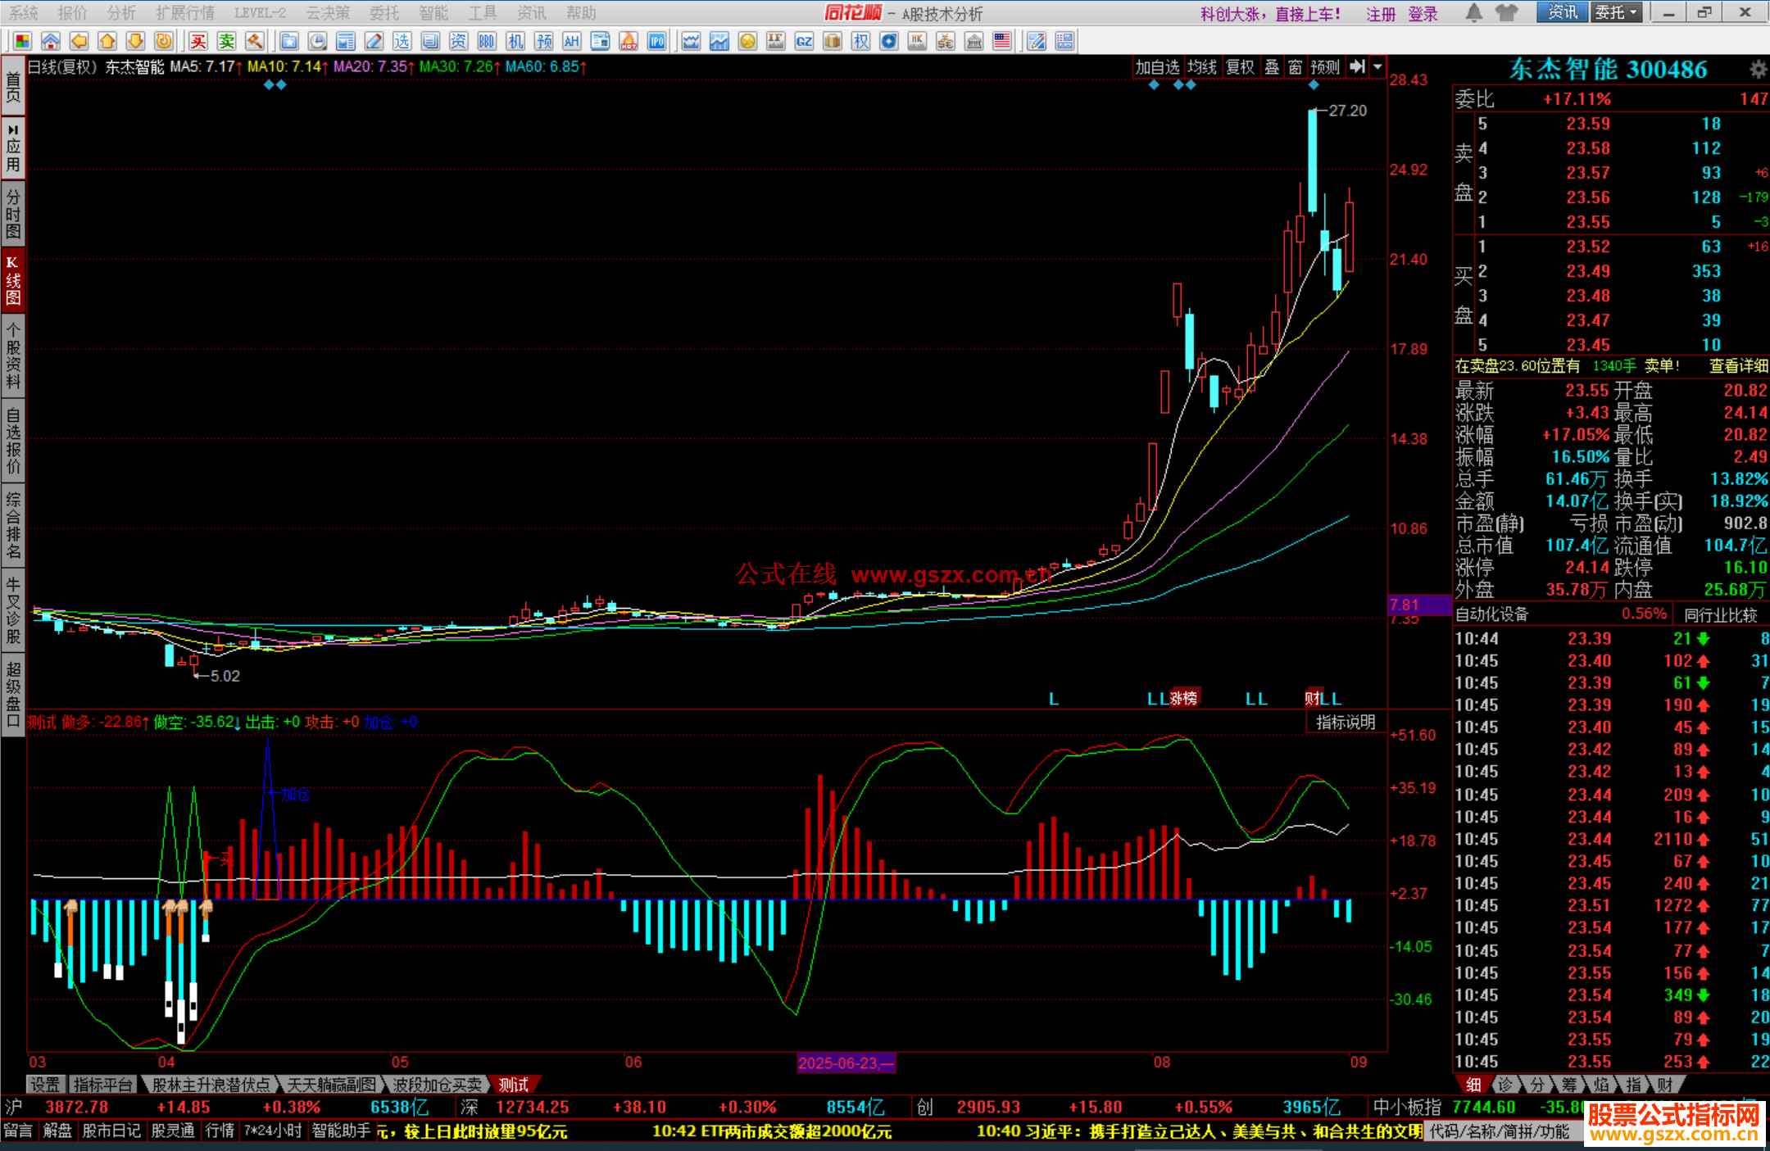Expand the dropdown arrow next to 预测
Image resolution: width=1770 pixels, height=1151 pixels.
point(1377,67)
